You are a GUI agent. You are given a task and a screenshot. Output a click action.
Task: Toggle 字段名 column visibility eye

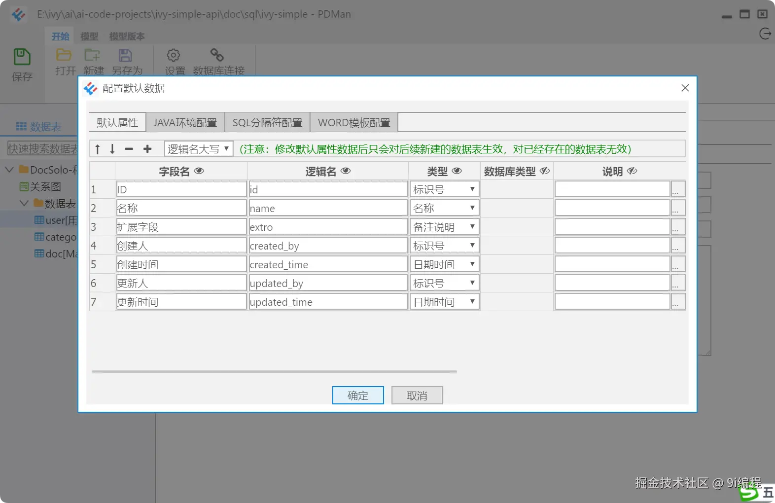(199, 171)
